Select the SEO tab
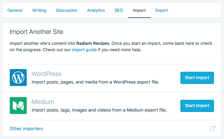Screen dimensions: 224x139 click(x=119, y=10)
